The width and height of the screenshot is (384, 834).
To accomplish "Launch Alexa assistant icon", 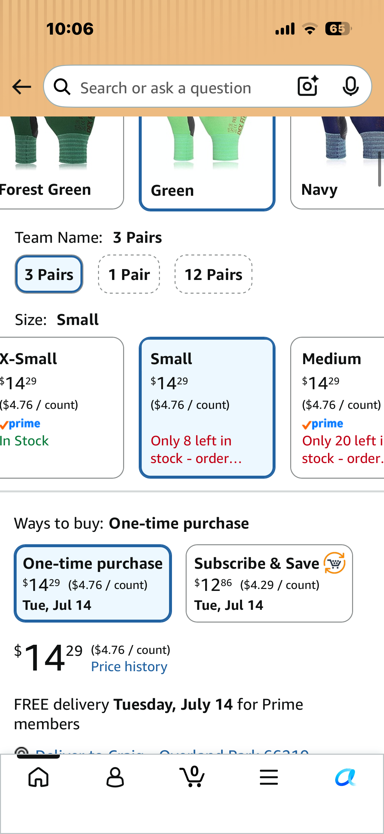I will (346, 777).
